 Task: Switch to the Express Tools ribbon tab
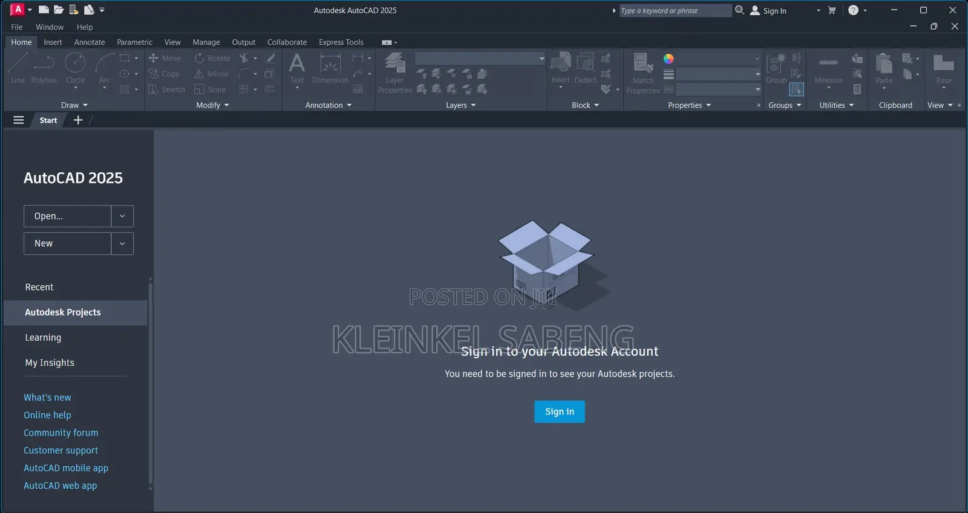tap(341, 42)
